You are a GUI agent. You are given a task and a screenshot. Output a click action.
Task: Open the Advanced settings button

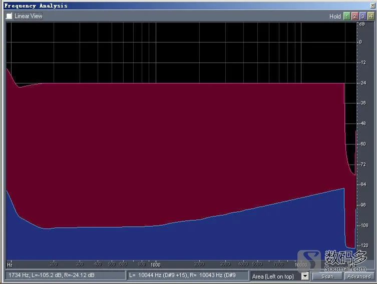359,276
